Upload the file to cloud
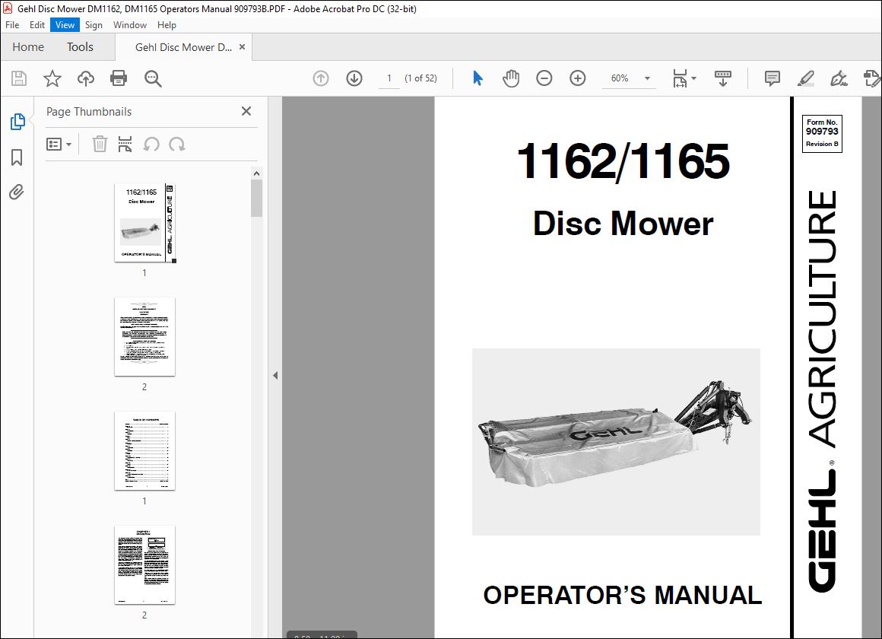The image size is (882, 639). 85,78
